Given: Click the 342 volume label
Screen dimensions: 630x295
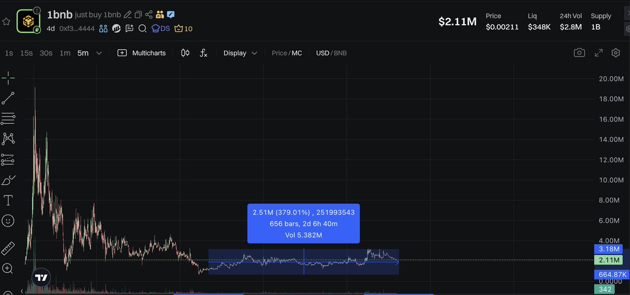Looking at the screenshot, I should tap(605, 289).
